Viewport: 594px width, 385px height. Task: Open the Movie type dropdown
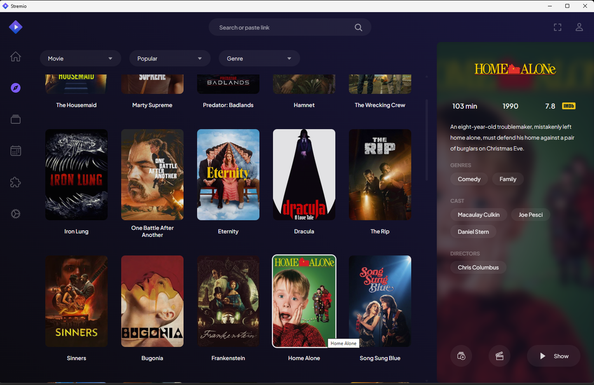80,59
